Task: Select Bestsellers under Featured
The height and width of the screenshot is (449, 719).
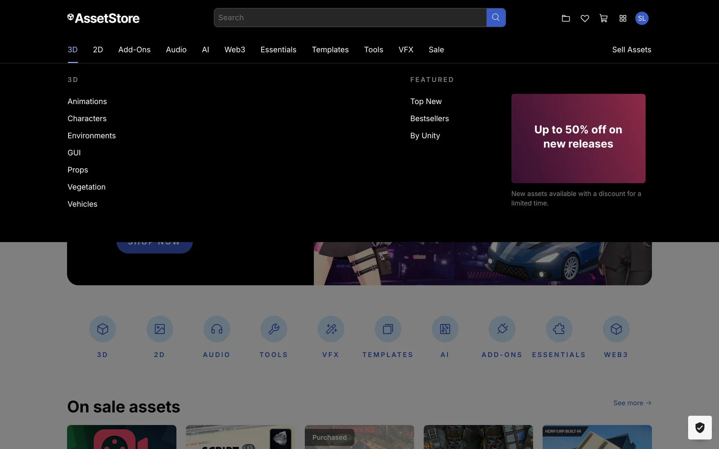Action: click(429, 119)
